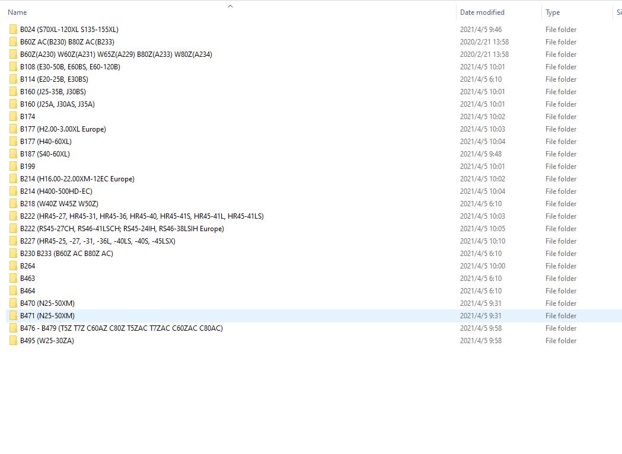Select folder name B227 (HR45-25, -27, -31...)
The image size is (622, 454).
pyautogui.click(x=98, y=241)
